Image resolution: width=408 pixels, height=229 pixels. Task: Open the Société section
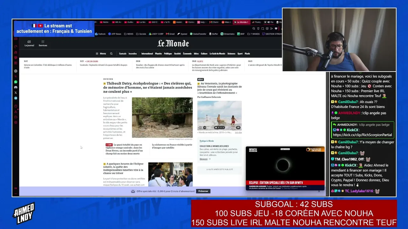(x=178, y=54)
